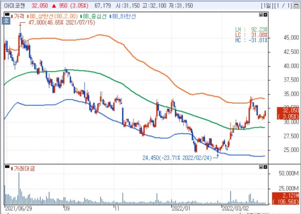Screen dimensions: 301x214
Task: Click the low price 저:31,150
Action: tap(181, 6)
